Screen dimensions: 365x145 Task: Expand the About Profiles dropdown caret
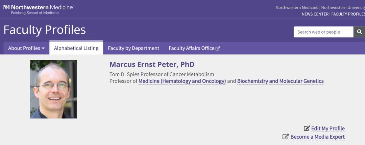(43, 48)
